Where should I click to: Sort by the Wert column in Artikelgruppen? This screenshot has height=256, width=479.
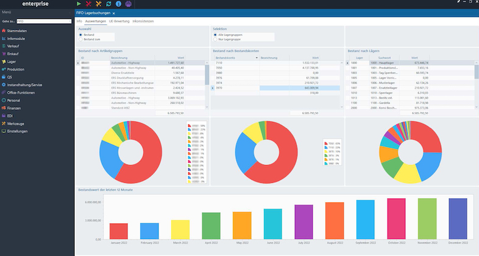[180, 58]
